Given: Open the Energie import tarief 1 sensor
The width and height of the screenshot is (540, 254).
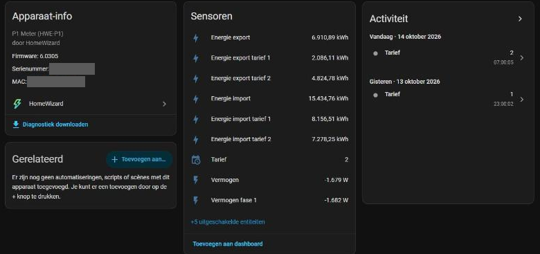Looking at the screenshot, I should tap(270, 119).
